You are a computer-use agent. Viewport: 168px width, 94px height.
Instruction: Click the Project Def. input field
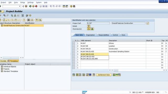(x=98, y=23)
